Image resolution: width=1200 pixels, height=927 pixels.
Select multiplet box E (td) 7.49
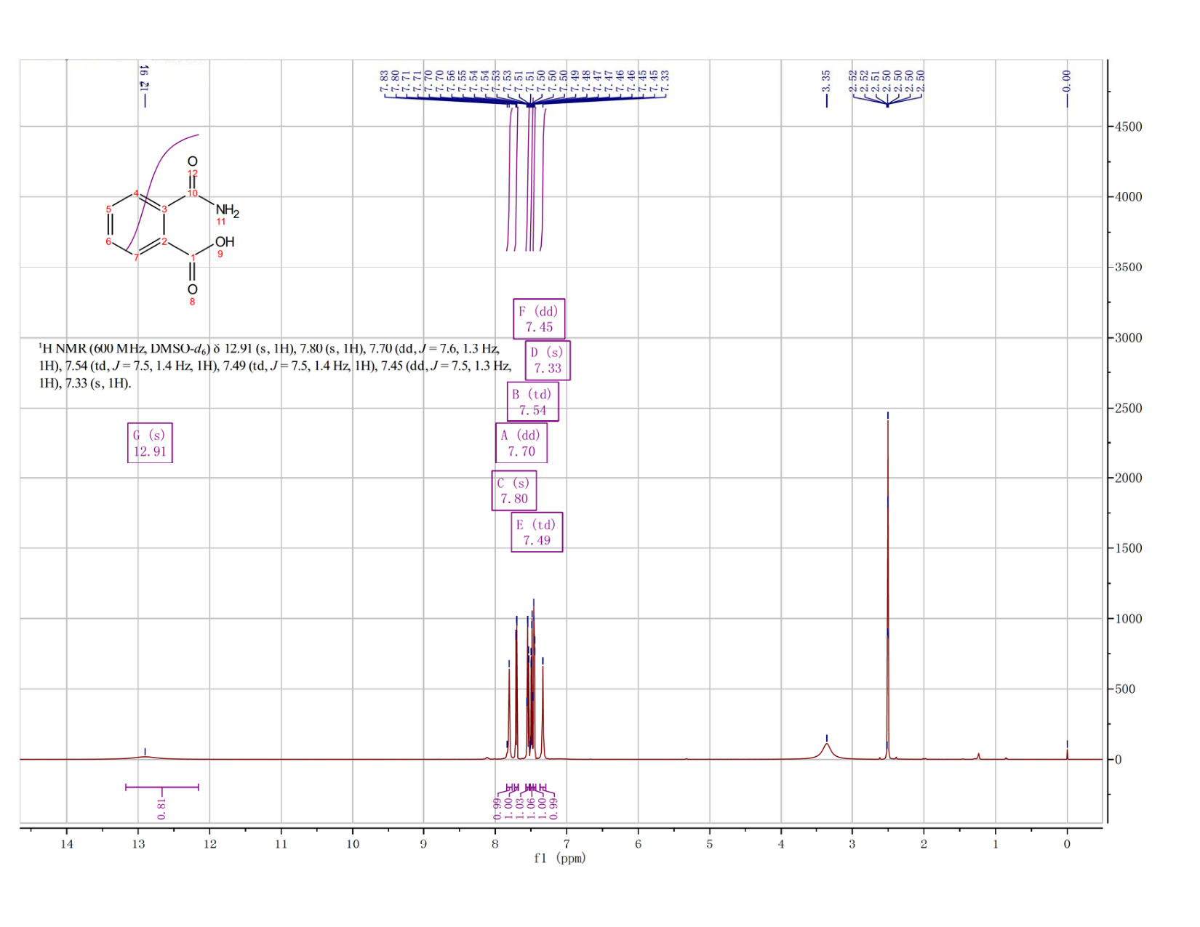point(537,532)
